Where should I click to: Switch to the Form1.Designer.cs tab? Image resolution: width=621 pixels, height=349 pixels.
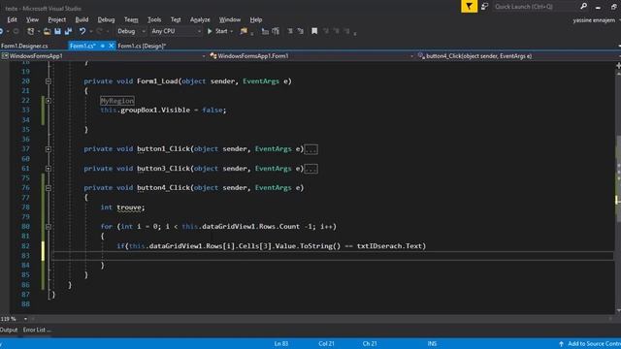(x=24, y=46)
